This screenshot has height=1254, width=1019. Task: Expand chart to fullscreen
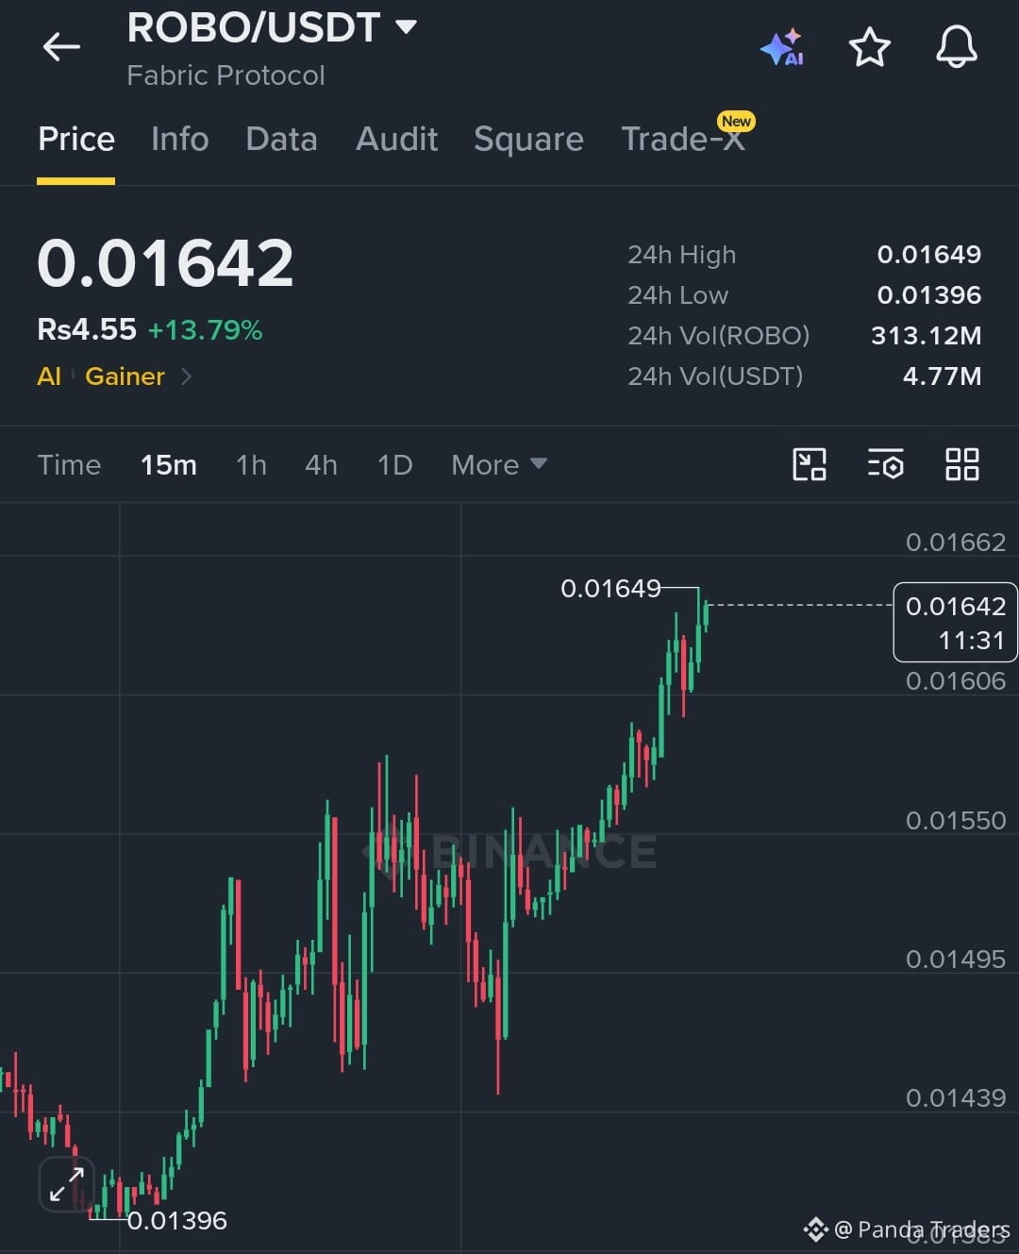point(67,1183)
